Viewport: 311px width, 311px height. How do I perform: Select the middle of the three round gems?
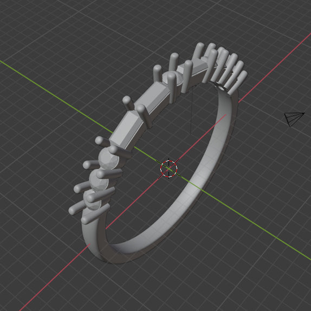(99, 179)
